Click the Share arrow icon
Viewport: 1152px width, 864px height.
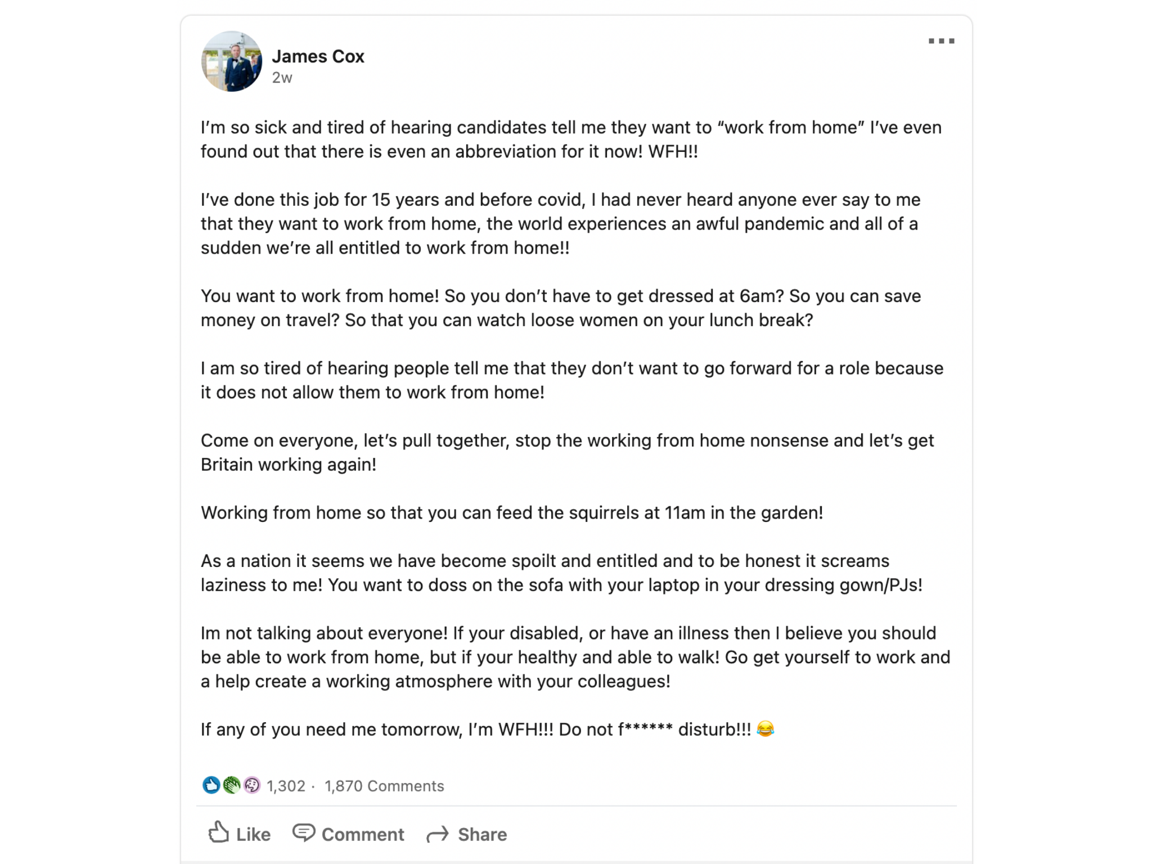coord(438,834)
